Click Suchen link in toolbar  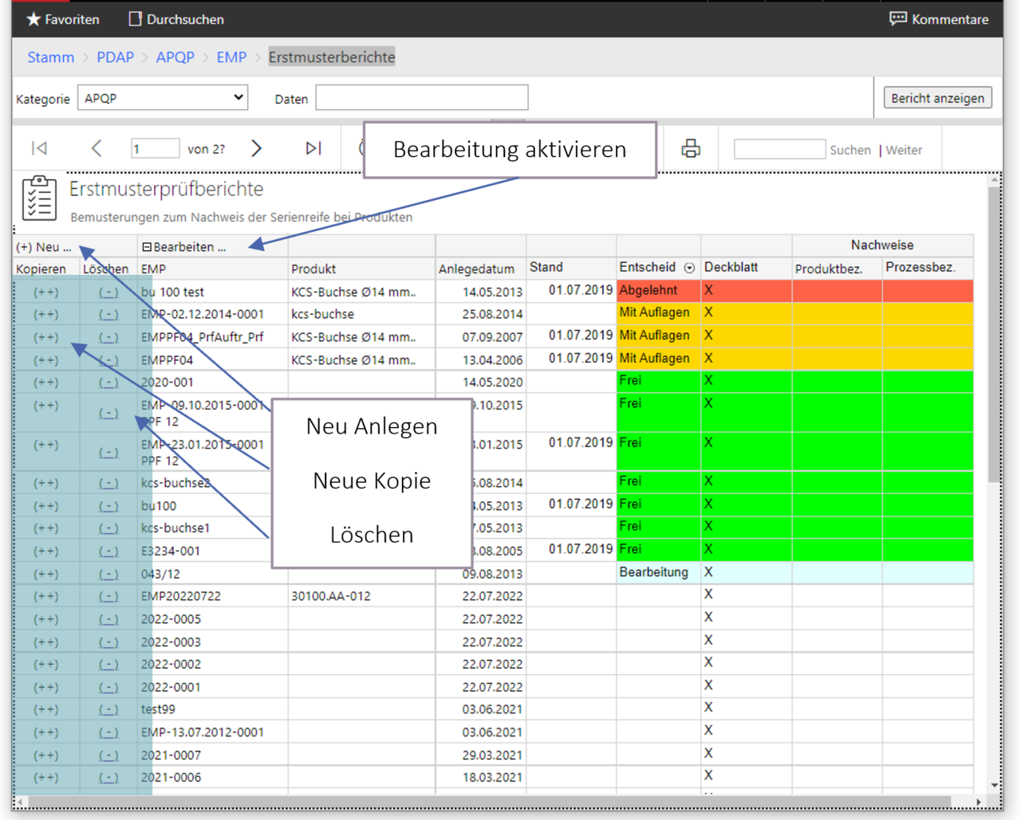click(850, 150)
